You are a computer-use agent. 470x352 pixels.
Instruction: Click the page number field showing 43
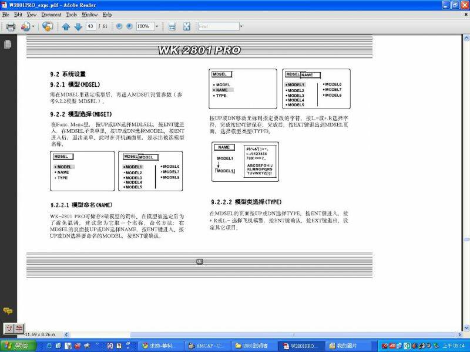(x=90, y=26)
